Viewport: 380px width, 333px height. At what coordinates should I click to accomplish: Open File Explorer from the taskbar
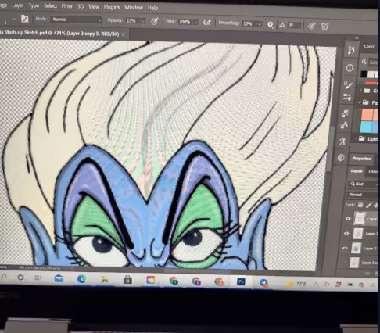coord(105,279)
